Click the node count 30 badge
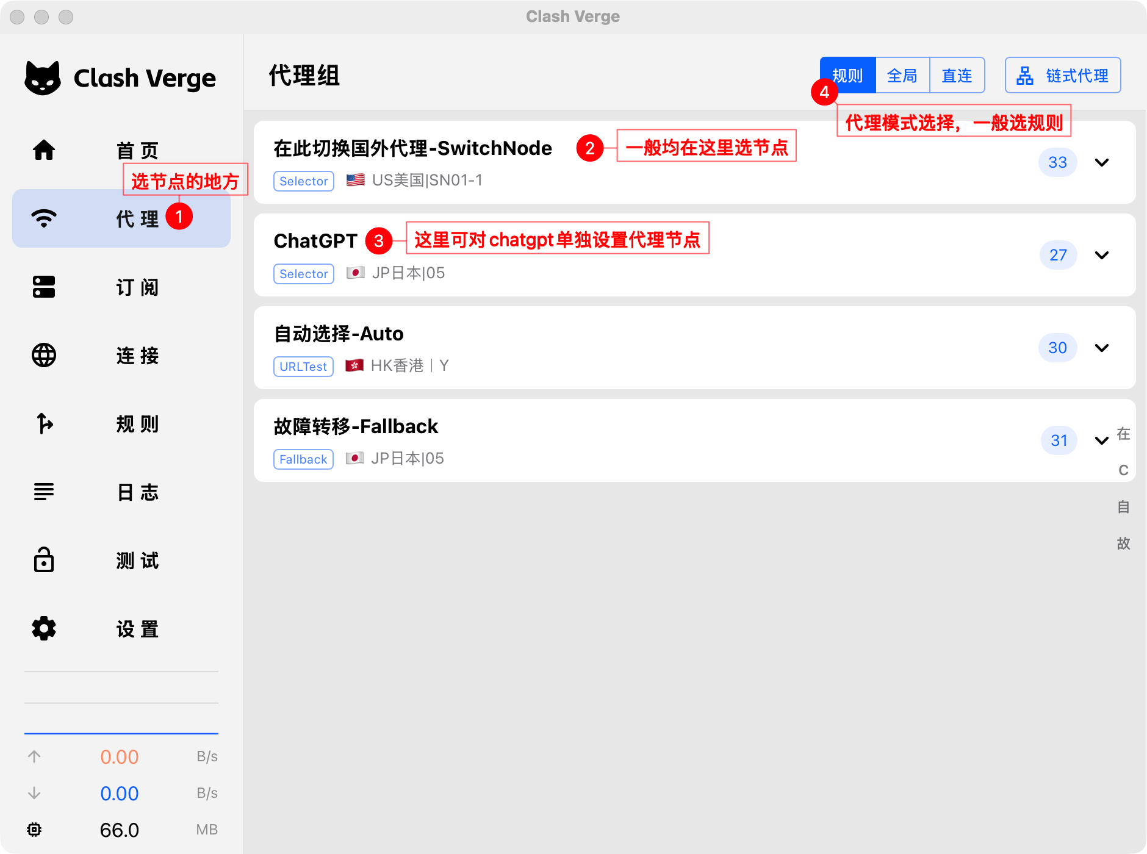Image resolution: width=1147 pixels, height=854 pixels. tap(1058, 348)
